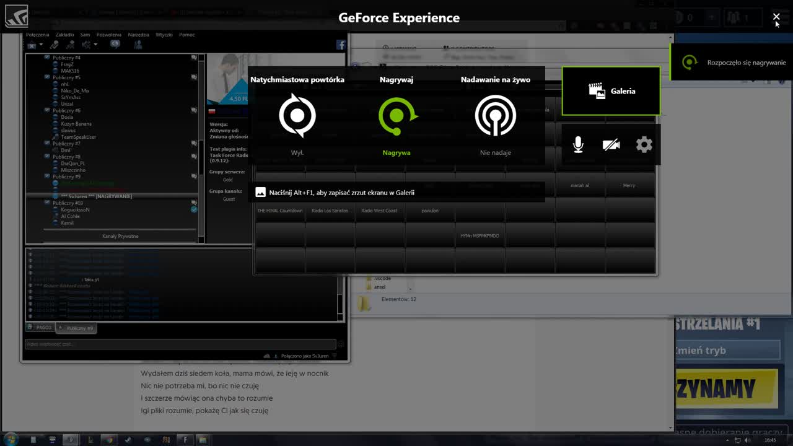Switch to the Publiczny #9 chat tab
The image size is (793, 446).
[76, 328]
